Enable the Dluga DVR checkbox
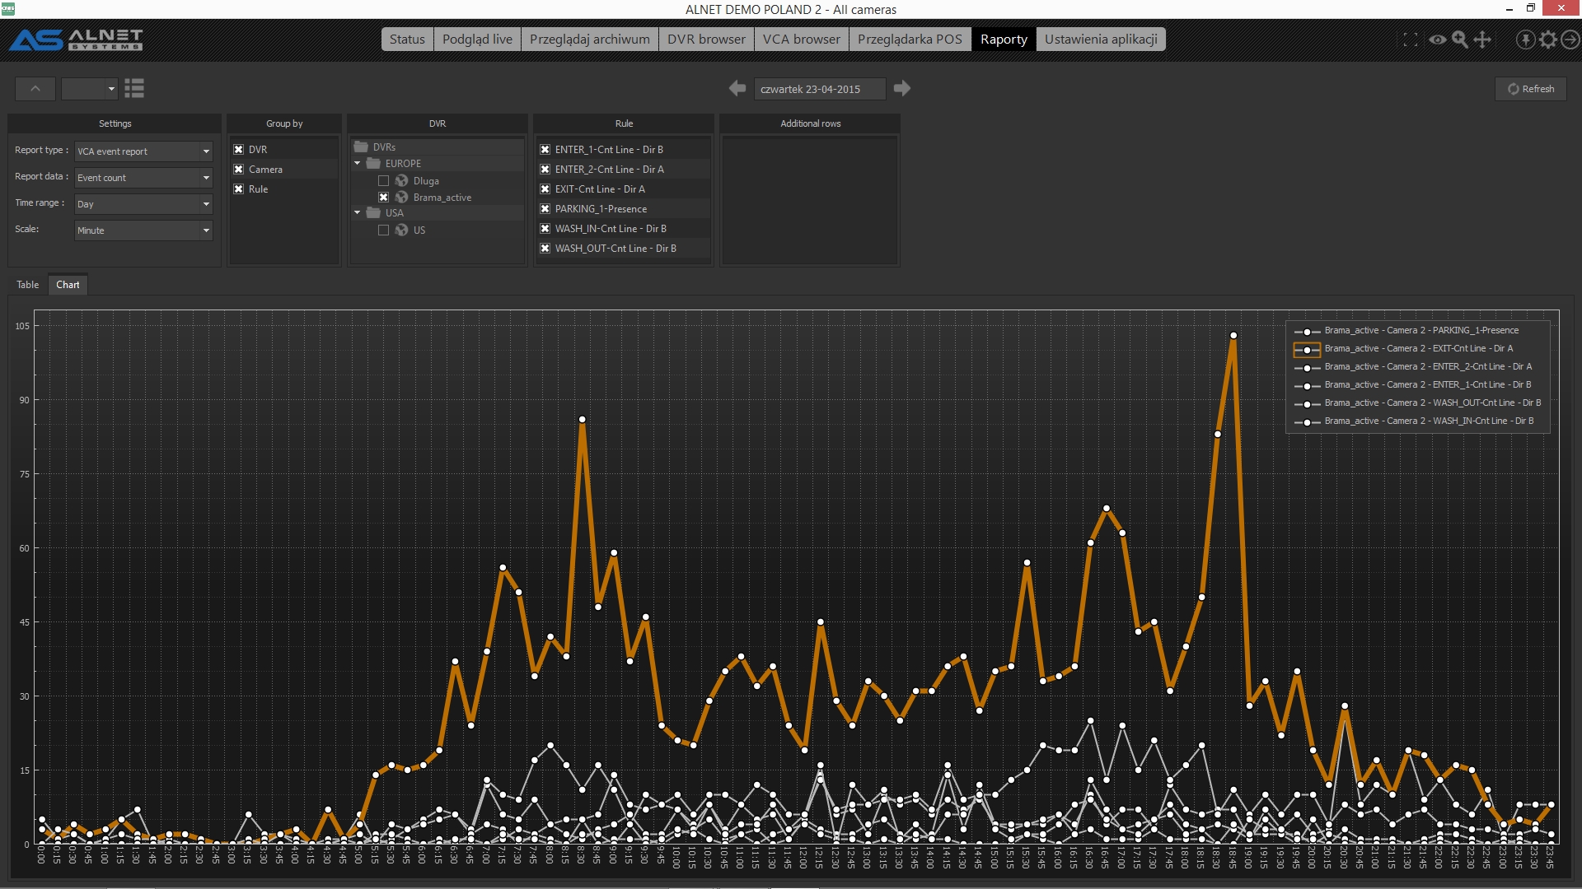Screen dimensions: 1582x889 point(383,181)
